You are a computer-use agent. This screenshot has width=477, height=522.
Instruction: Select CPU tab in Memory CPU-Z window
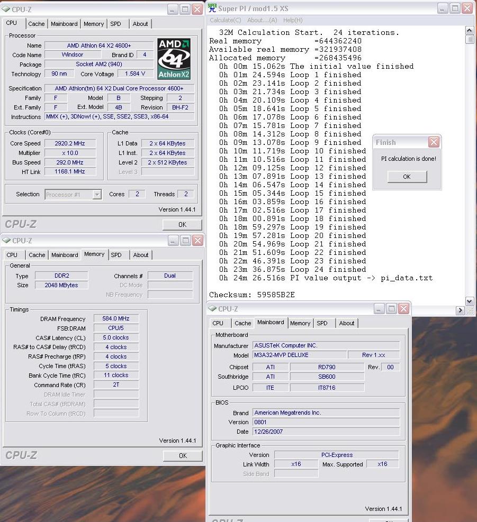pyautogui.click(x=12, y=255)
